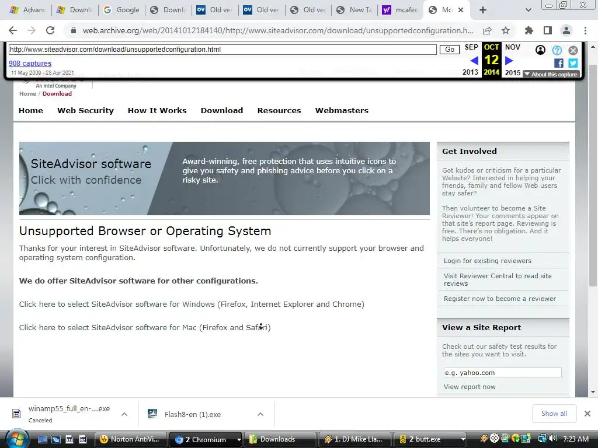Click View report now
Screen dimensions: 598x448
coord(470,387)
